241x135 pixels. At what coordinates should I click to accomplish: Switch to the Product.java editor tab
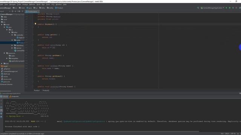pyautogui.click(x=32, y=12)
